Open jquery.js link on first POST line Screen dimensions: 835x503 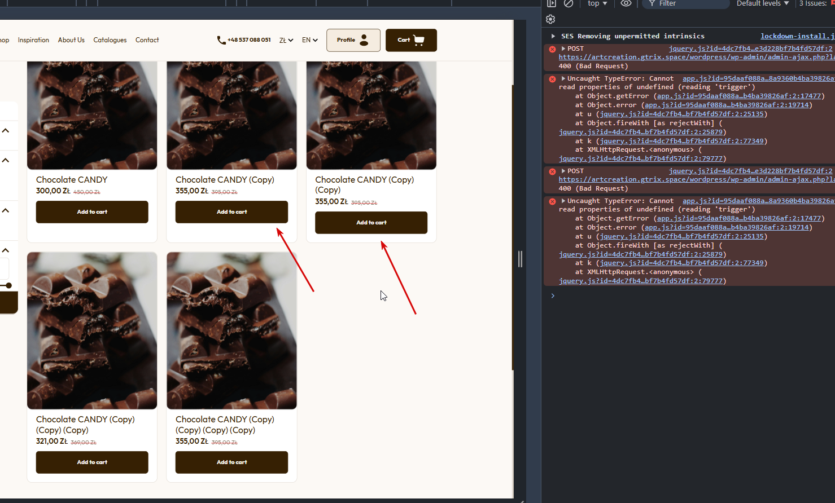751,49
